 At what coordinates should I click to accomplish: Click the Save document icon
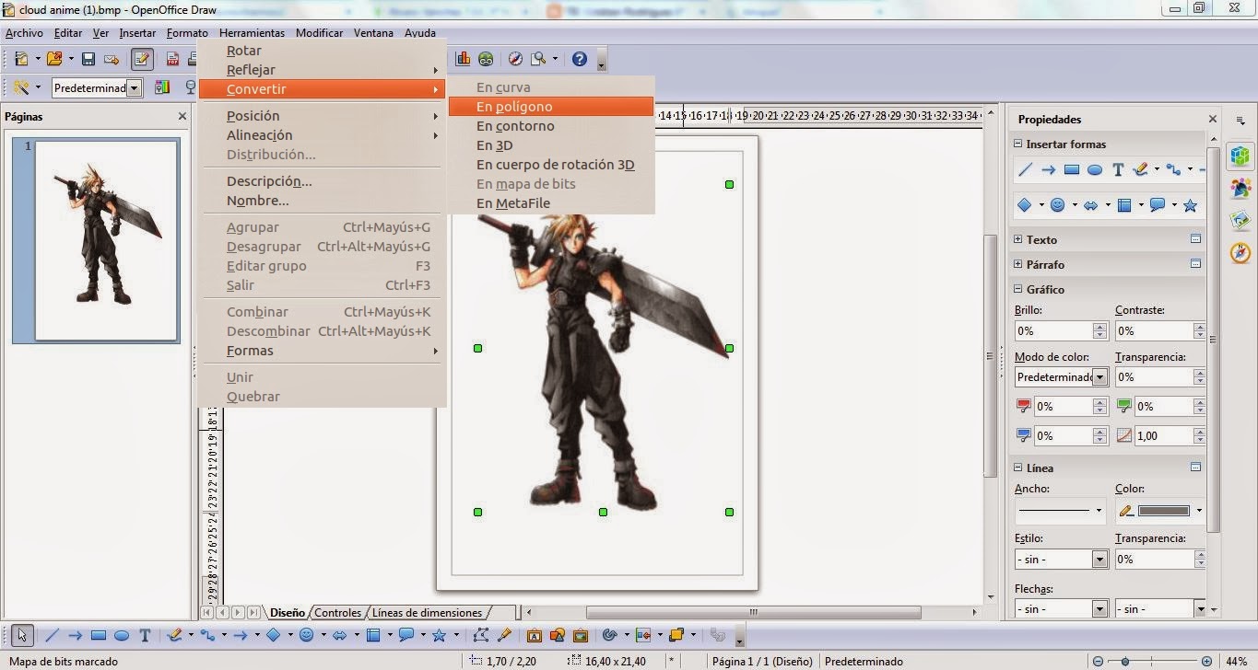coord(88,59)
